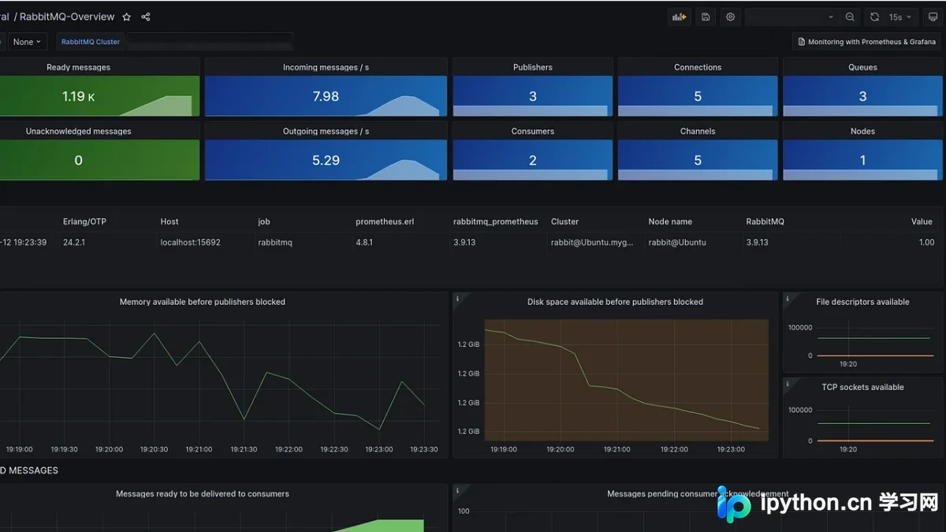
Task: Click the Outgoing messages / s panel title
Action: point(326,131)
